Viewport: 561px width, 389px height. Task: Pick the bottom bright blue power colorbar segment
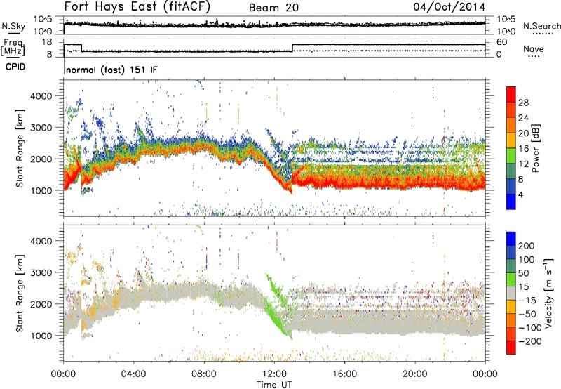[x=511, y=202]
